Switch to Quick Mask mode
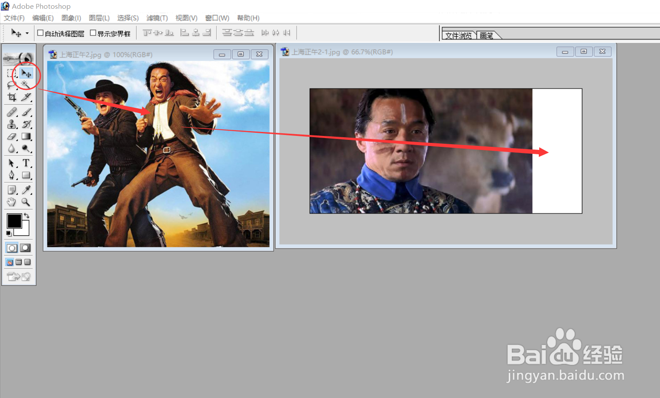The width and height of the screenshot is (660, 398). point(25,248)
